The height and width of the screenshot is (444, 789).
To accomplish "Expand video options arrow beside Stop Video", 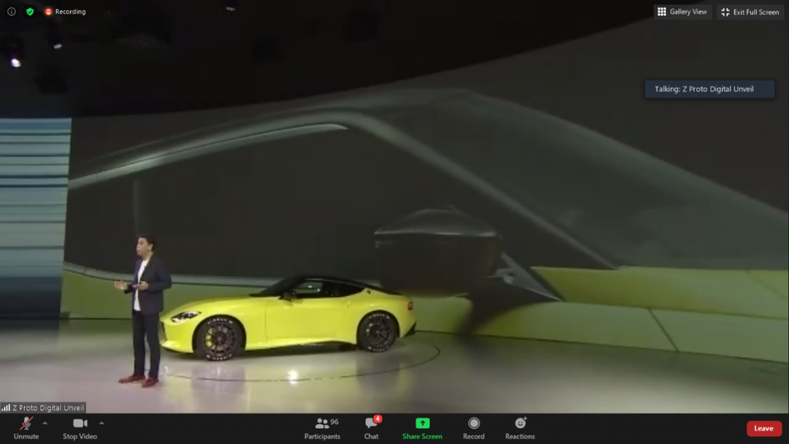I will pos(102,423).
